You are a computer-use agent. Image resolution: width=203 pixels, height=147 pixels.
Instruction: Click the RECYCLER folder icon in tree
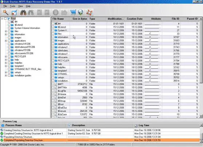coord(12,57)
